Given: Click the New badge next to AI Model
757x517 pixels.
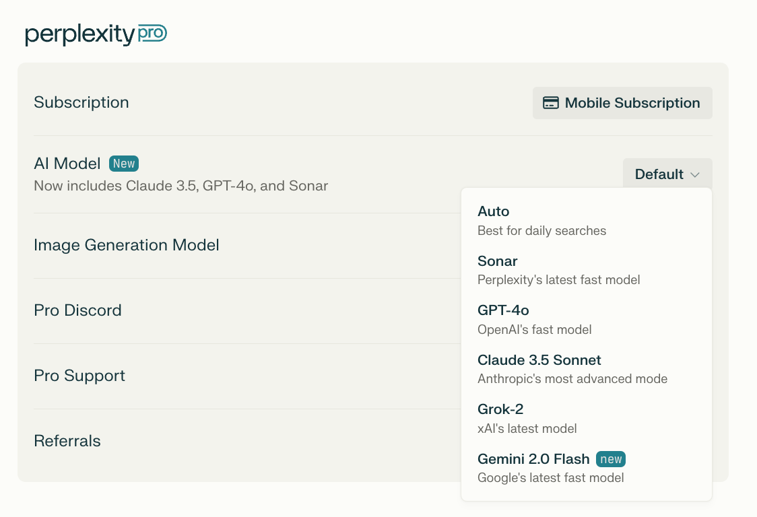Looking at the screenshot, I should [124, 164].
